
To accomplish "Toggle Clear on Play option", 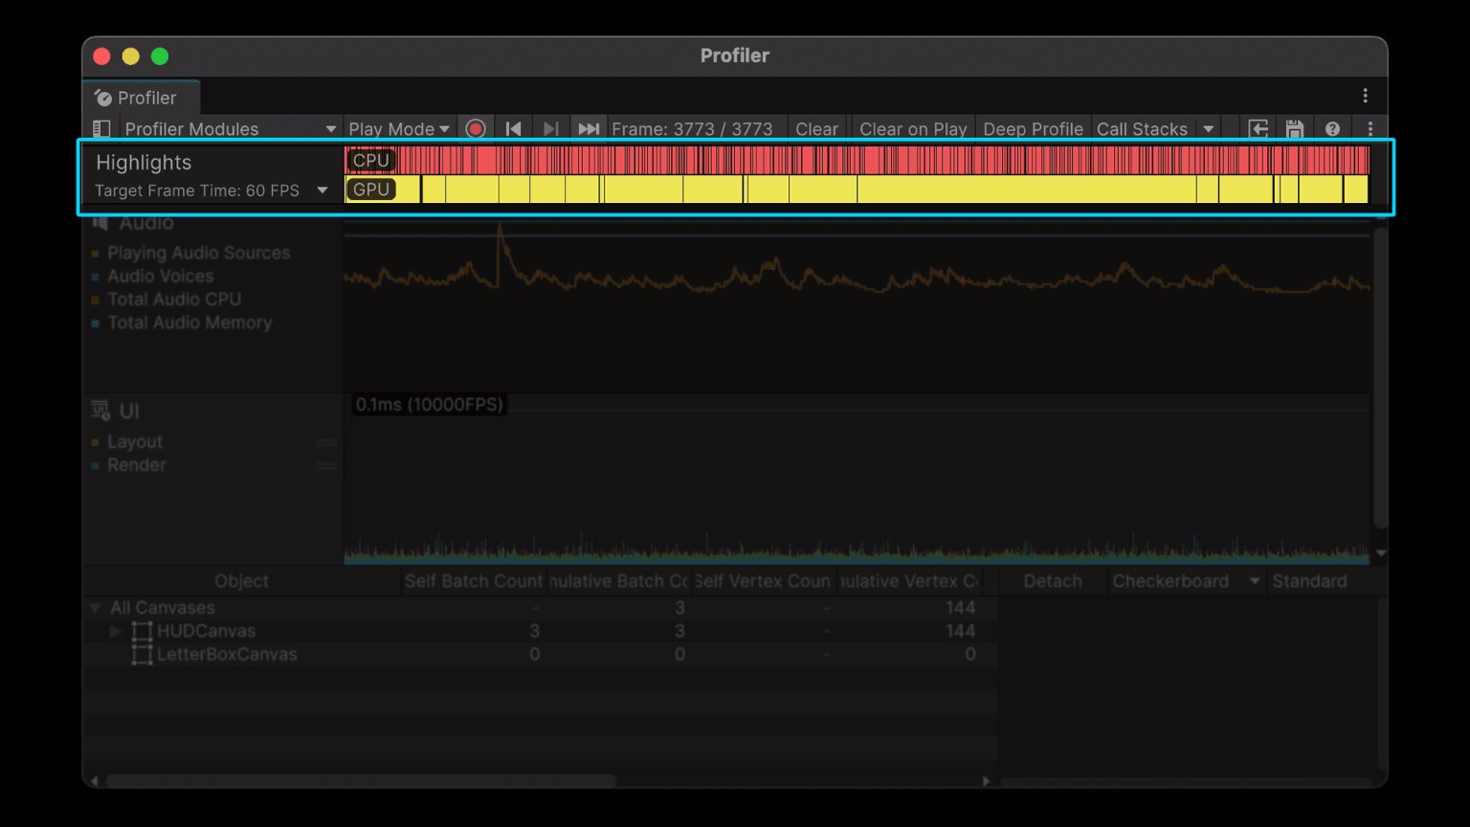I will pos(912,129).
